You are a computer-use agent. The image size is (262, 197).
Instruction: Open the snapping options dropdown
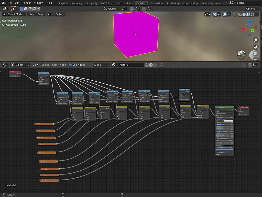pos(137,9)
